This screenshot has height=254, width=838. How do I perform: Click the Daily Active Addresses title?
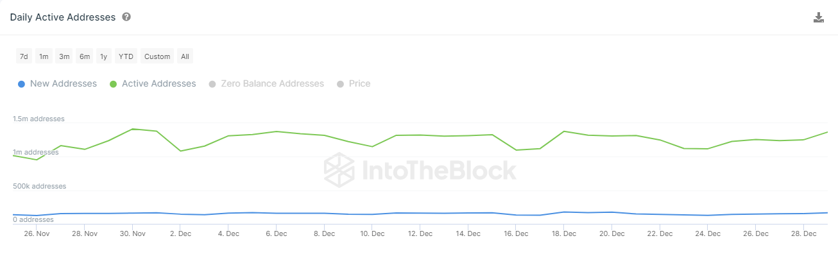click(x=63, y=17)
